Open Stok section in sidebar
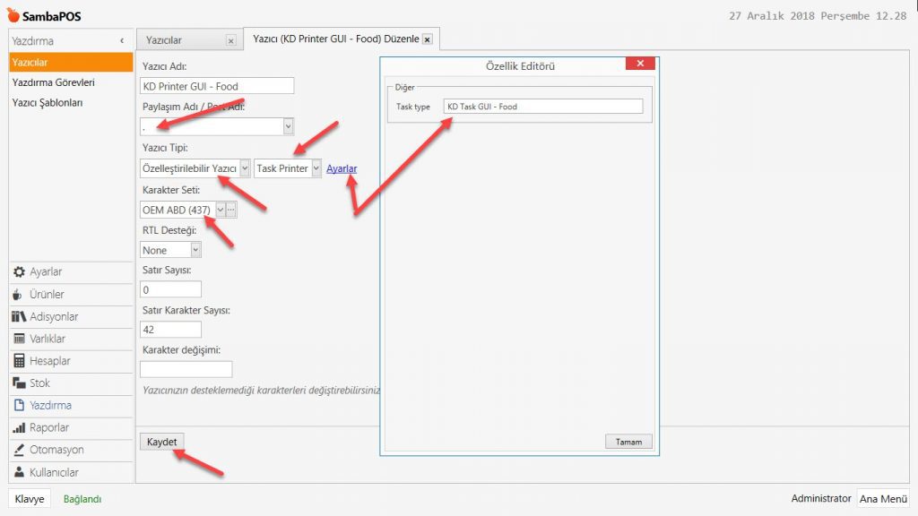 pos(39,383)
